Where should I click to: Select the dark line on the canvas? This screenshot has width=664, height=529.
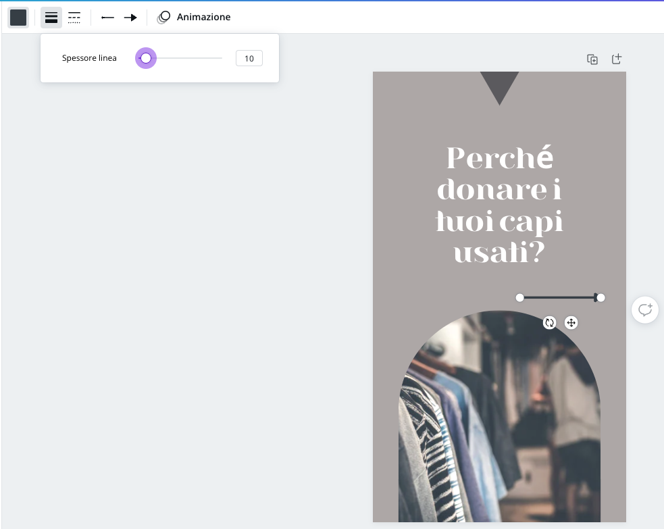[x=560, y=298]
